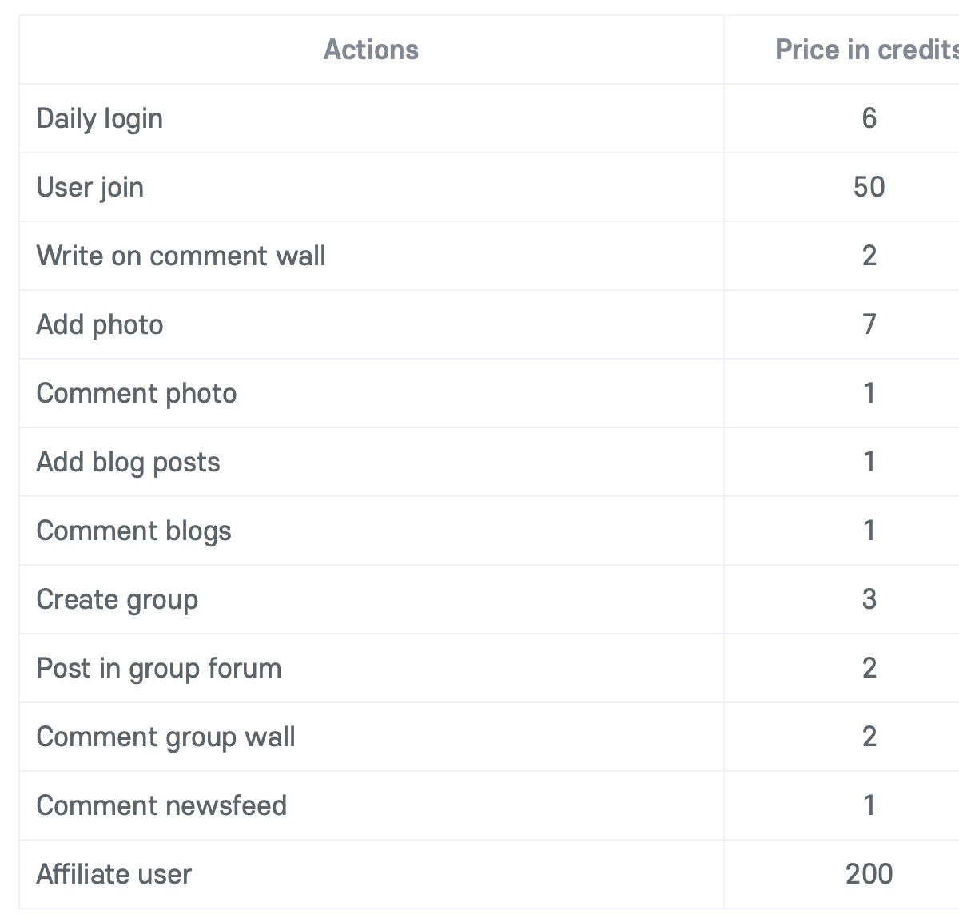Click the 200 credits price value
This screenshot has width=959, height=922.
tap(869, 874)
